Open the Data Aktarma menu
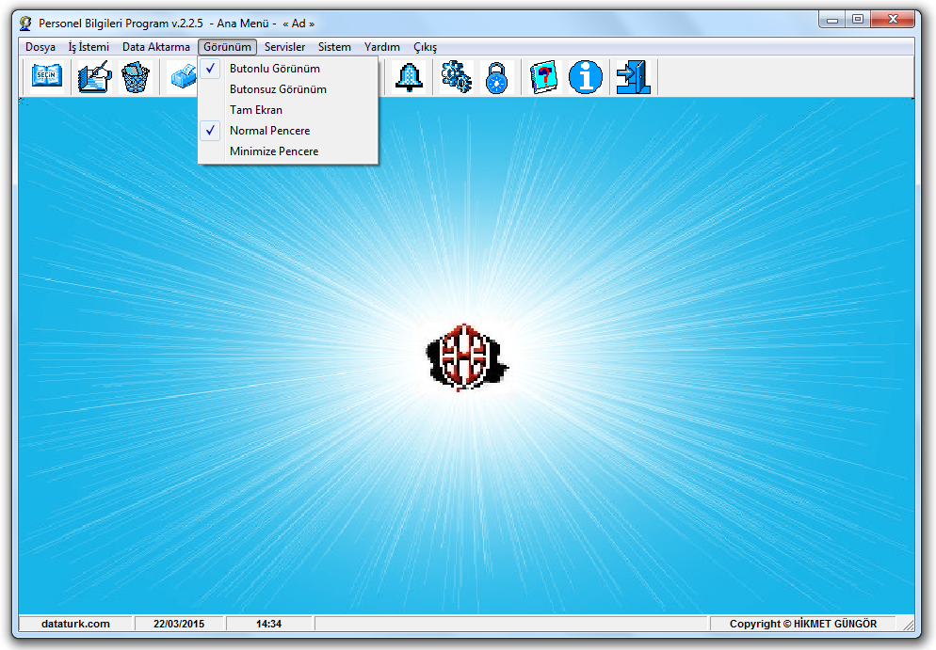The width and height of the screenshot is (936, 650). (x=155, y=47)
